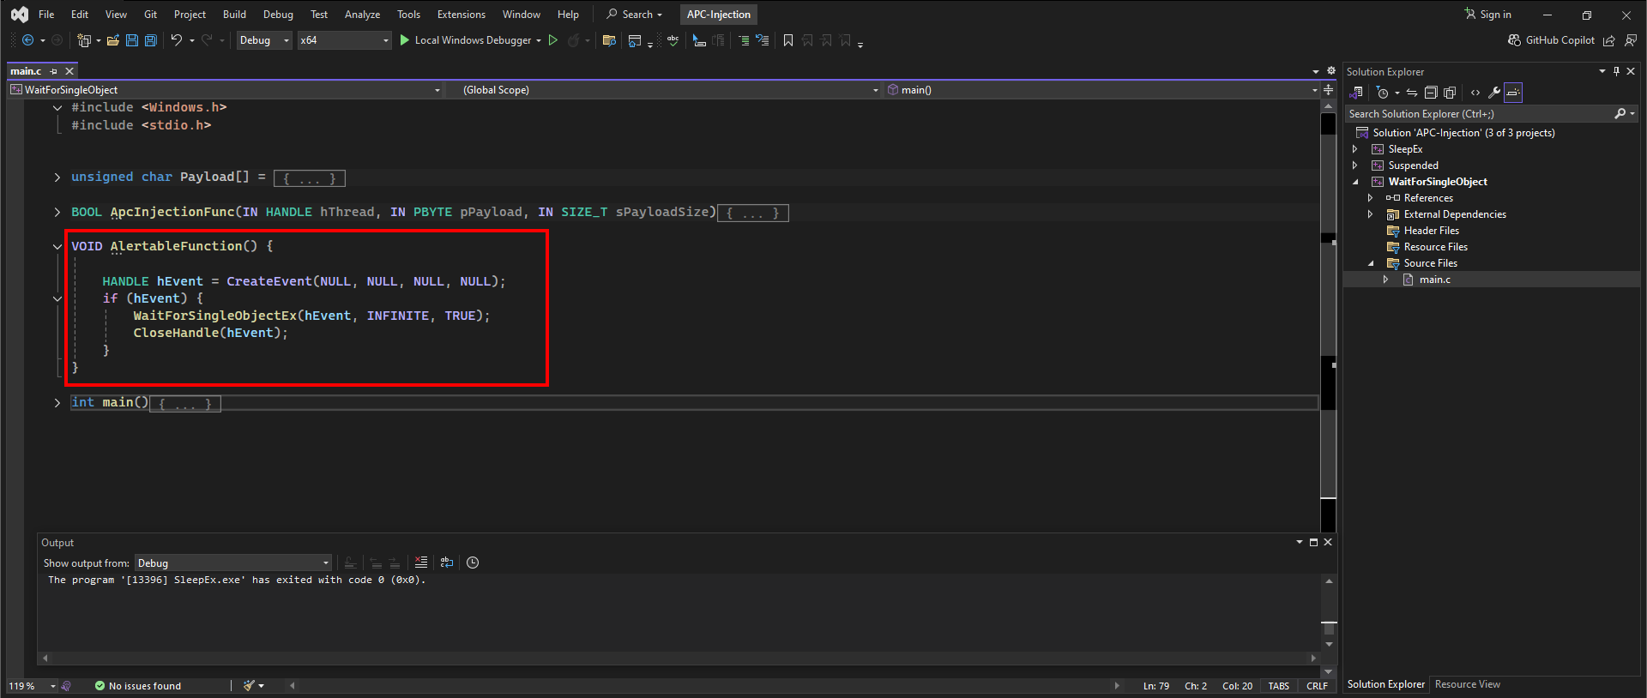
Task: Click No issues found status indicator
Action: tap(138, 686)
